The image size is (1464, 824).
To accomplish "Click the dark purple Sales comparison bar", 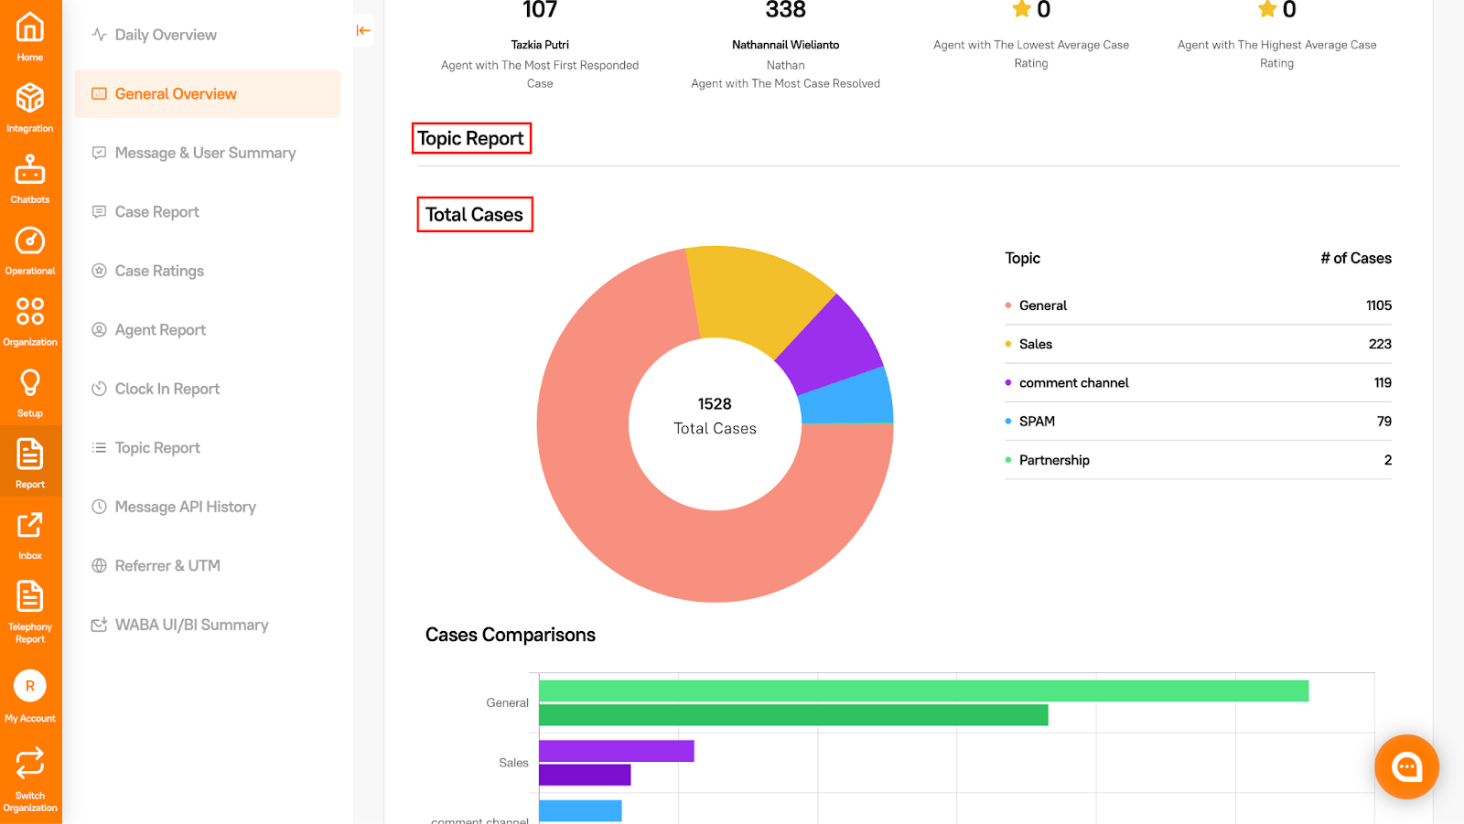I will coord(585,775).
